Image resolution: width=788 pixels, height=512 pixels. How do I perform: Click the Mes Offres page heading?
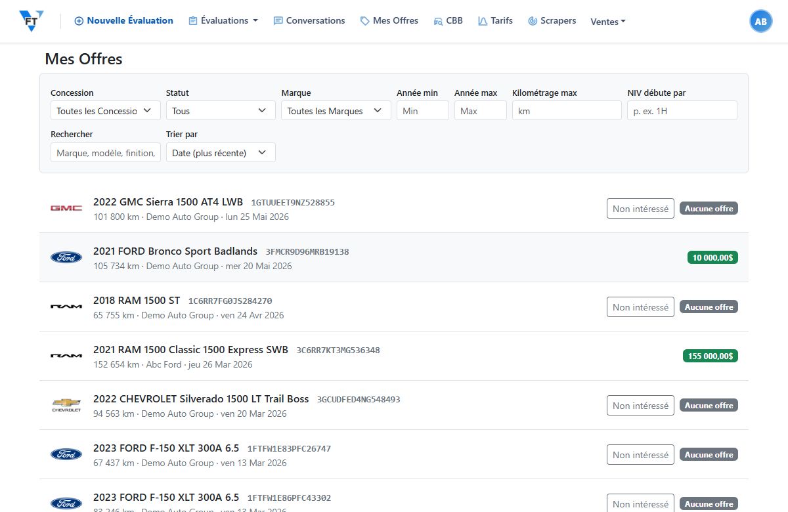83,58
